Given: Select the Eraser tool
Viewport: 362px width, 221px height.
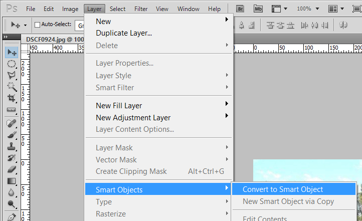Looking at the screenshot, I should tap(11, 170).
